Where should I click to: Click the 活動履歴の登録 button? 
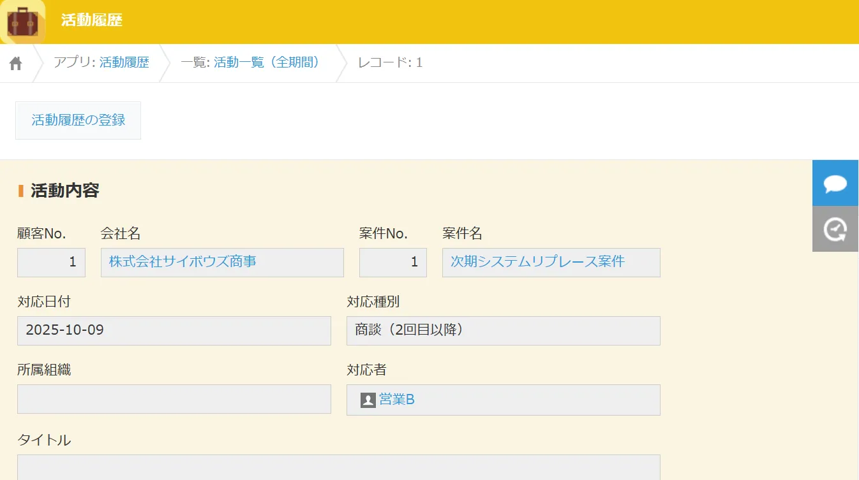78,120
